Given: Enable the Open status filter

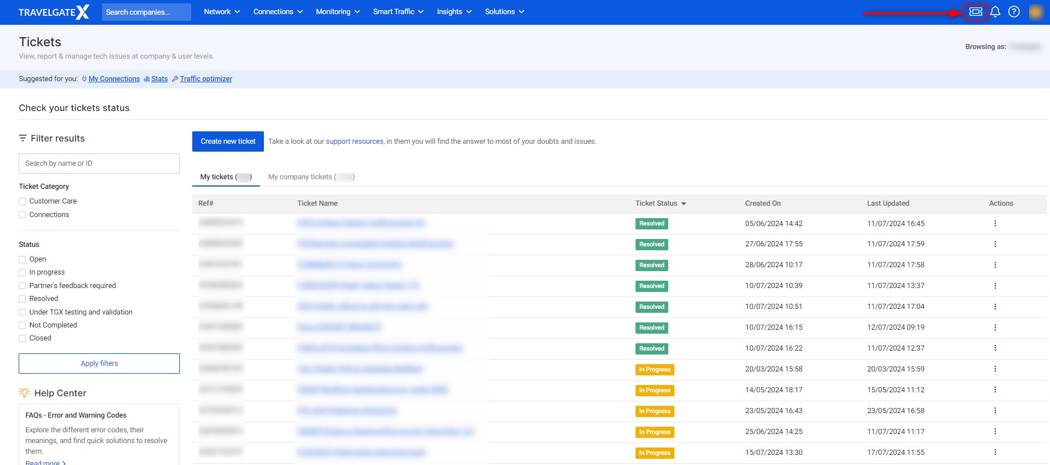Looking at the screenshot, I should click(23, 259).
